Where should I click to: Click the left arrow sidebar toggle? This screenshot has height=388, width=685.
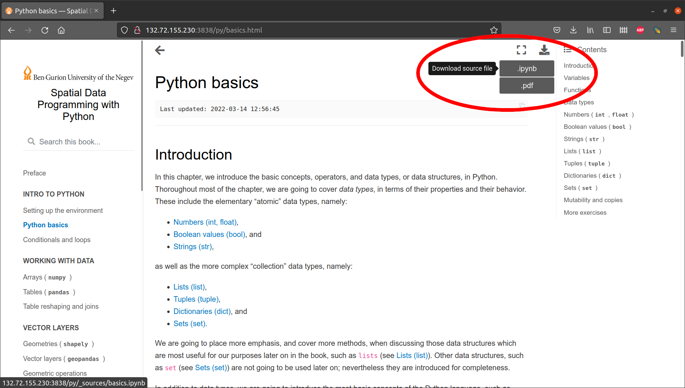pyautogui.click(x=160, y=50)
